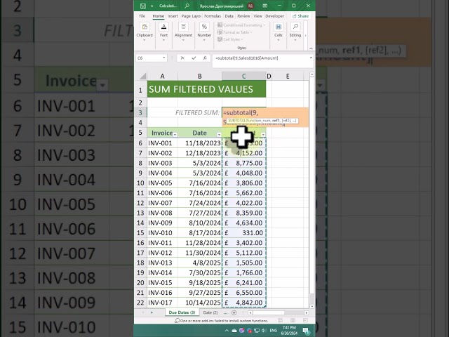Switch to the Developer tab

pyautogui.click(x=274, y=16)
